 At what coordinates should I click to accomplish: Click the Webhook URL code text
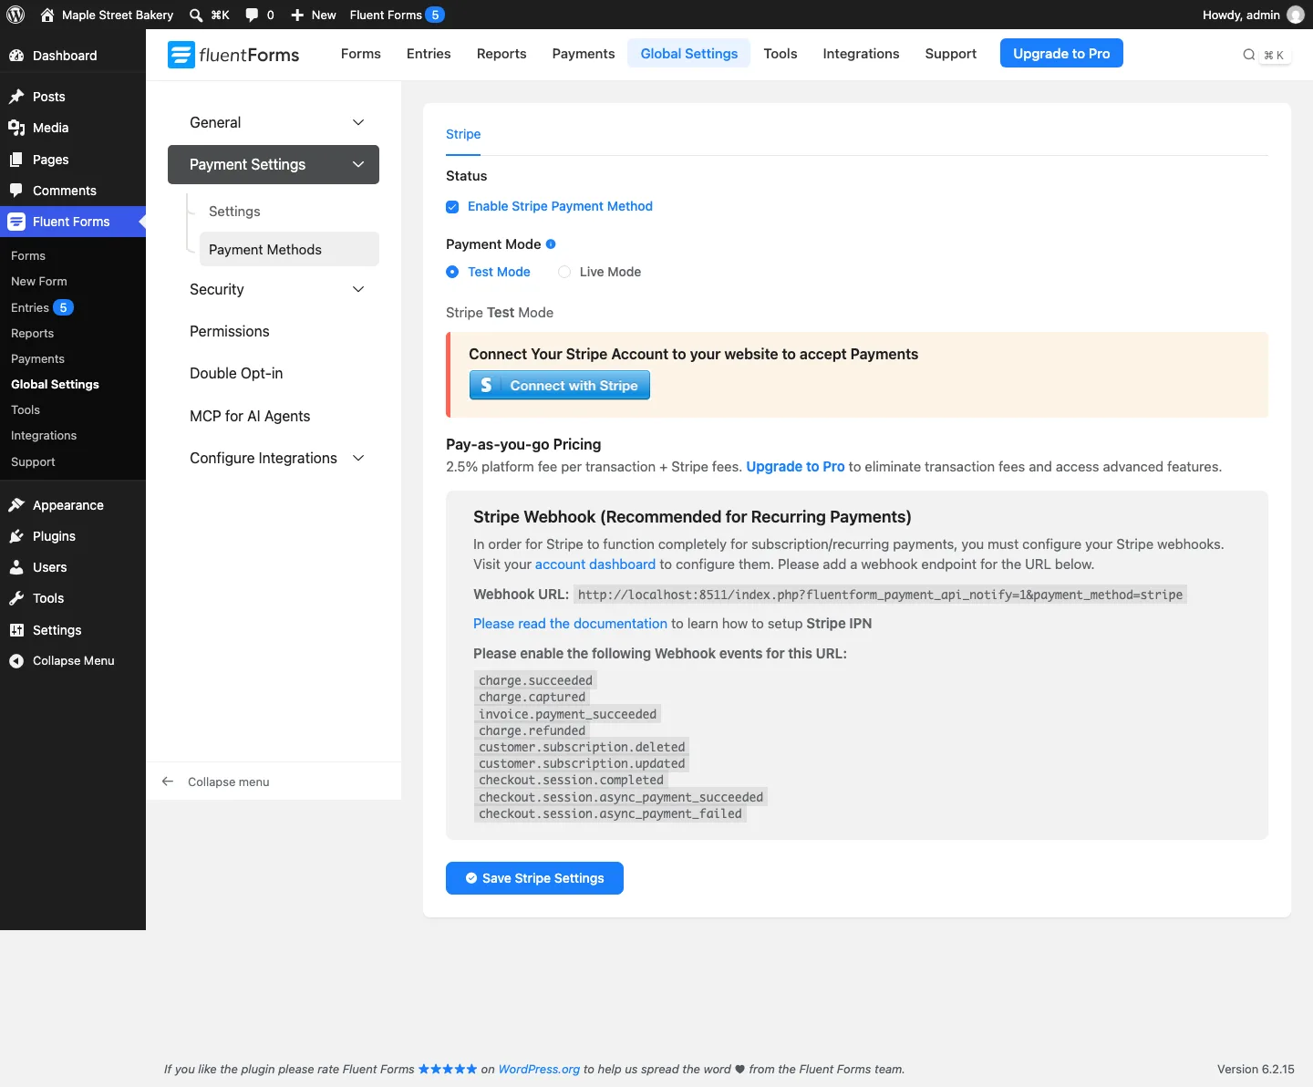tap(880, 595)
